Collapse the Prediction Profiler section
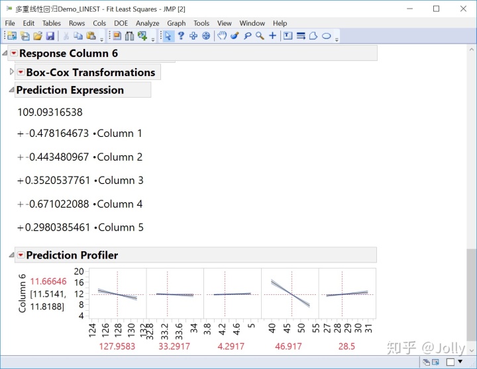The width and height of the screenshot is (477, 369). 11,255
